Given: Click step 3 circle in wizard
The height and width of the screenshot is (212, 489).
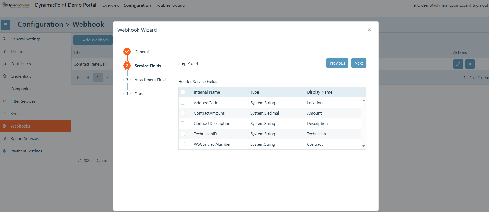Looking at the screenshot, I should coord(127,80).
